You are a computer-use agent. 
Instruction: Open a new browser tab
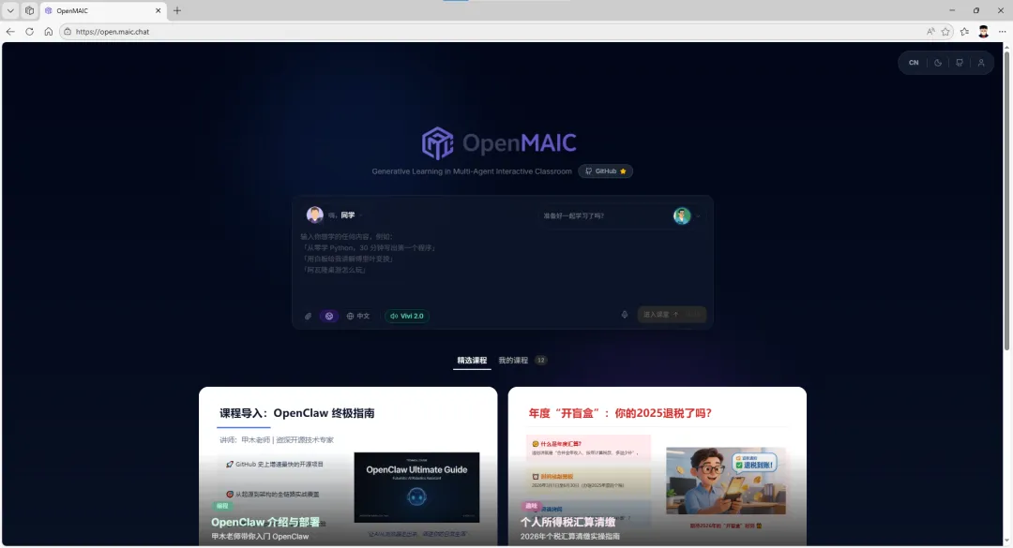point(177,10)
